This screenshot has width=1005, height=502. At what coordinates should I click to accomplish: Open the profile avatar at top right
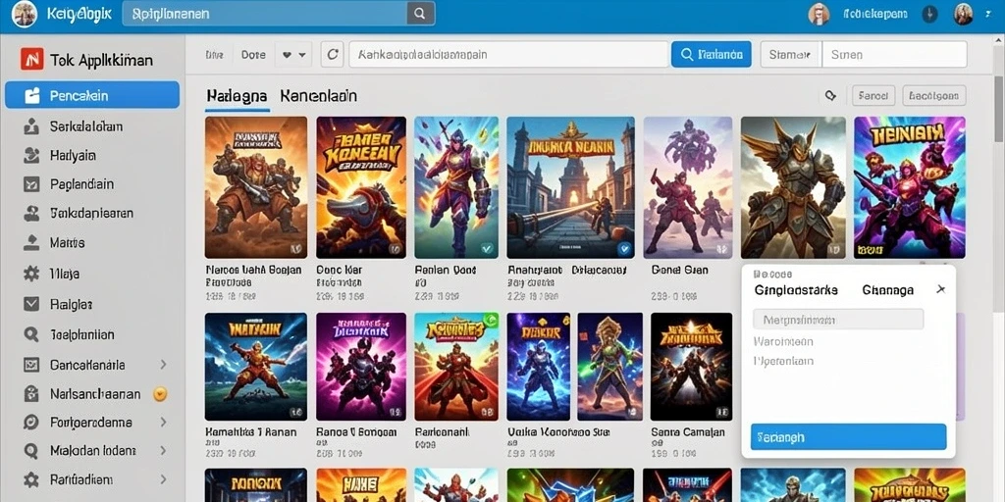click(x=964, y=14)
